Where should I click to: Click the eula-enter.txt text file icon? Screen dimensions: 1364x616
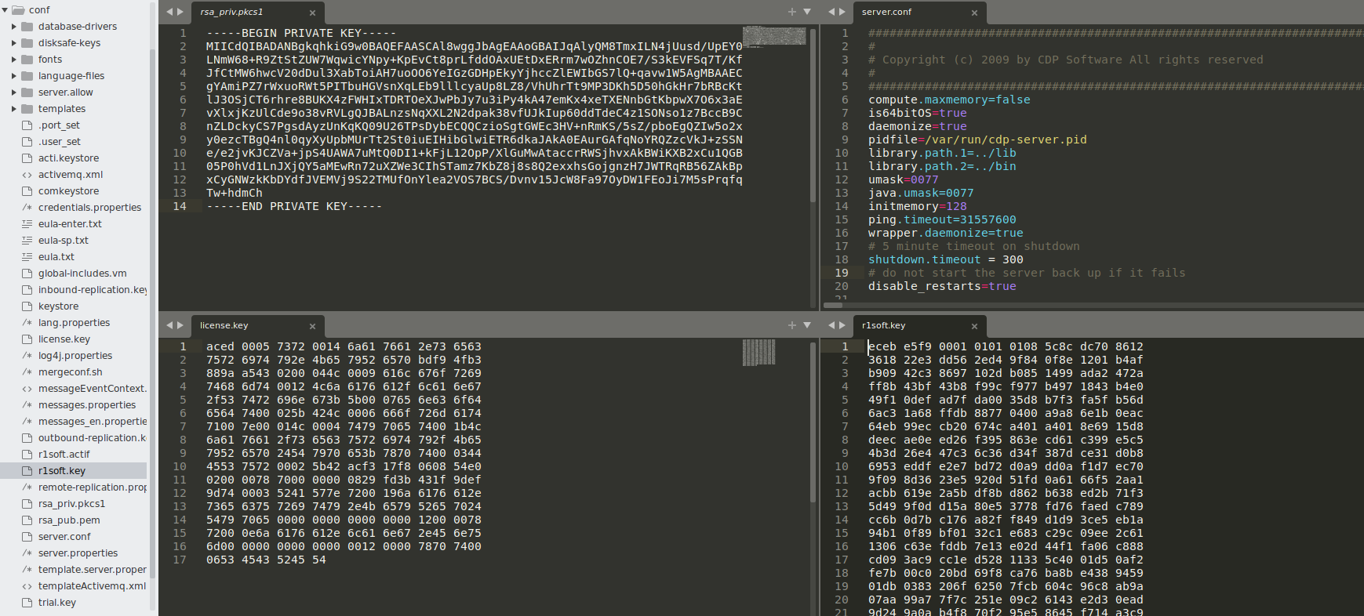pos(27,224)
